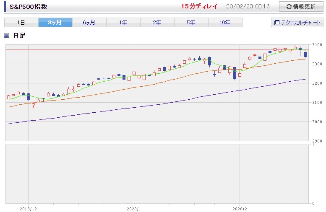Click the 3200 price axis label
This screenshot has width=326, height=212.
[317, 83]
